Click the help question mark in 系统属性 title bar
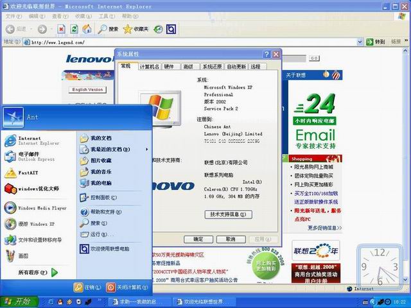Image resolution: width=411 pixels, height=308 pixels. click(267, 54)
